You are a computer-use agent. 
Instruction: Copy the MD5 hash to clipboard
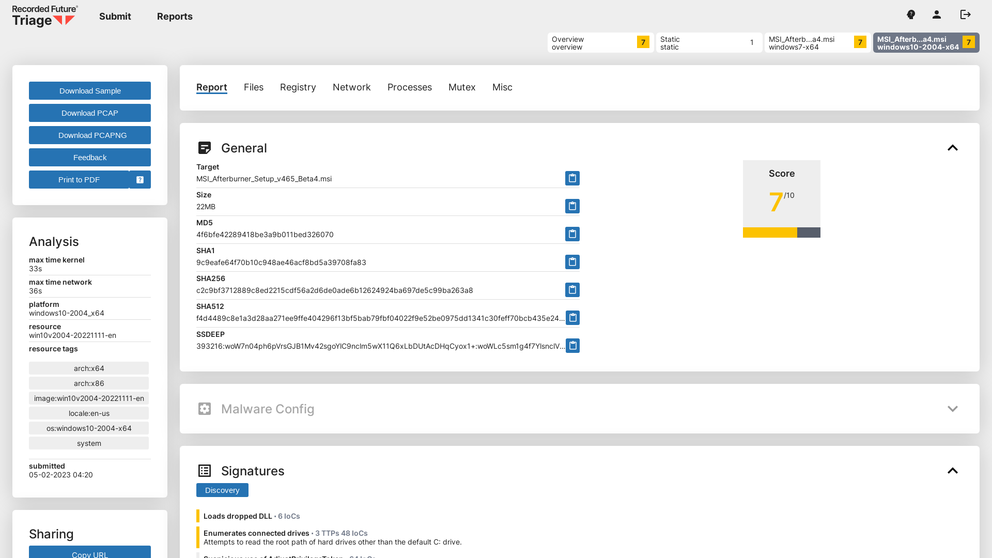572,234
